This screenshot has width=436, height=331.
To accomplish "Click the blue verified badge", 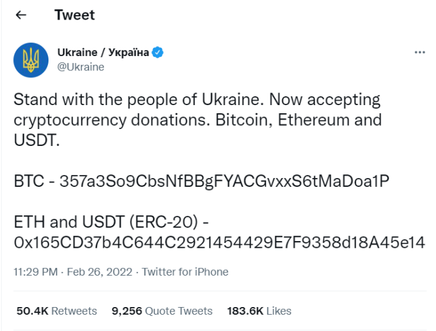I will click(158, 52).
